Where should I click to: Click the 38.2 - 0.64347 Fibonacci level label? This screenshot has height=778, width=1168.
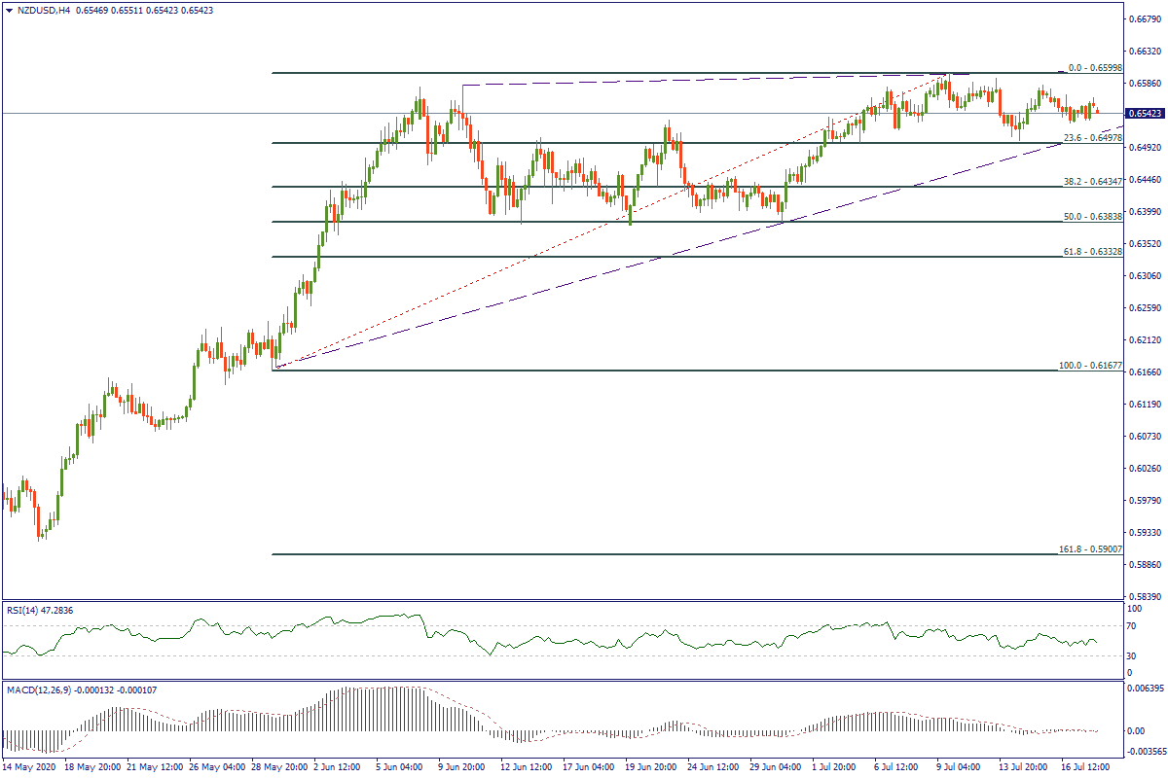[x=1093, y=182]
